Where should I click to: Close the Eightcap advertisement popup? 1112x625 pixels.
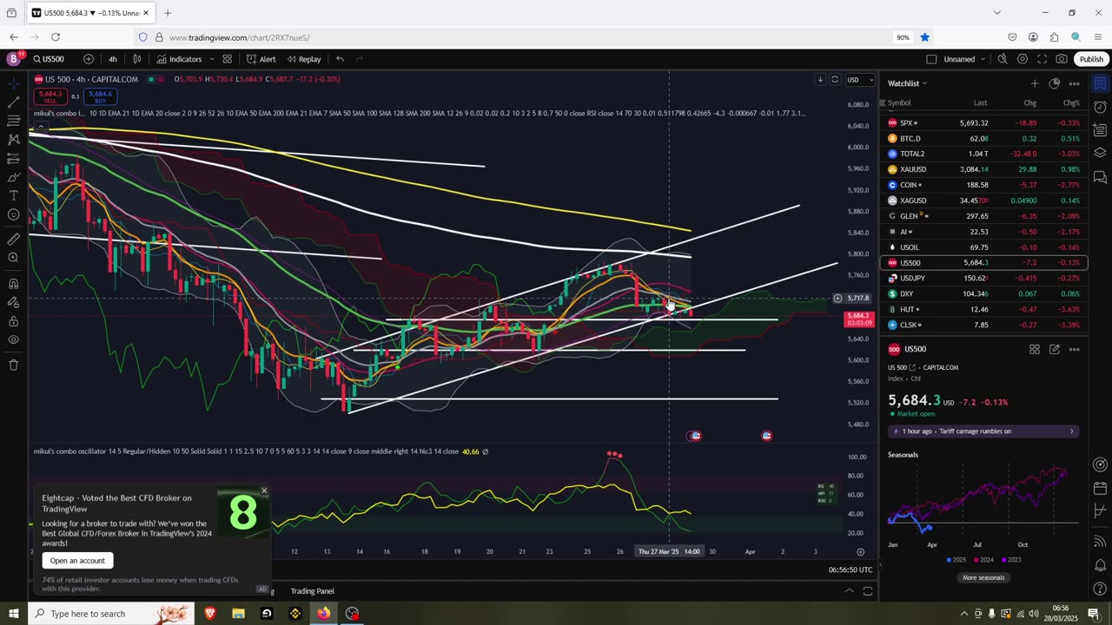(264, 491)
